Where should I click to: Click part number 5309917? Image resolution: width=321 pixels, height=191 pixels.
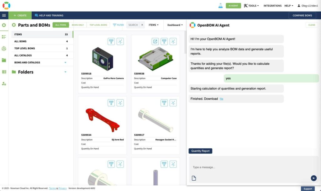coord(139,135)
